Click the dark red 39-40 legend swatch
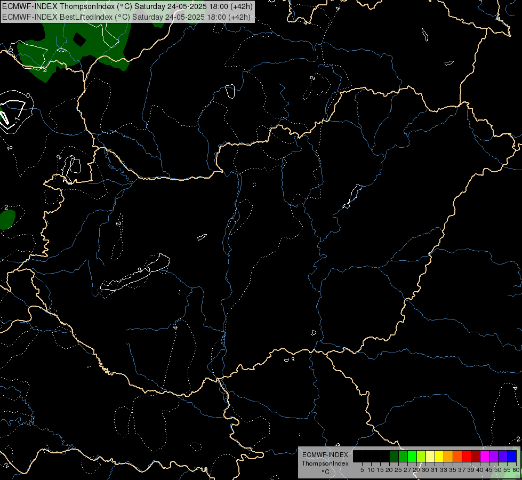 click(476, 456)
